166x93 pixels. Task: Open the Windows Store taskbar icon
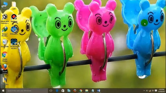tap(63, 91)
